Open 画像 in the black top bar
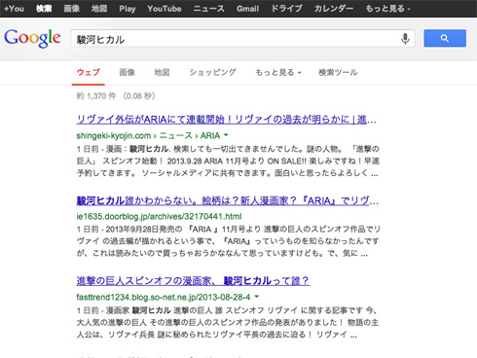This screenshot has width=477, height=358. 72,9
